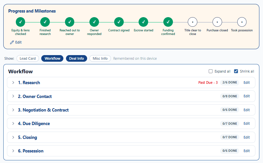Click the Finished research milestone checkmark

click(45, 22)
